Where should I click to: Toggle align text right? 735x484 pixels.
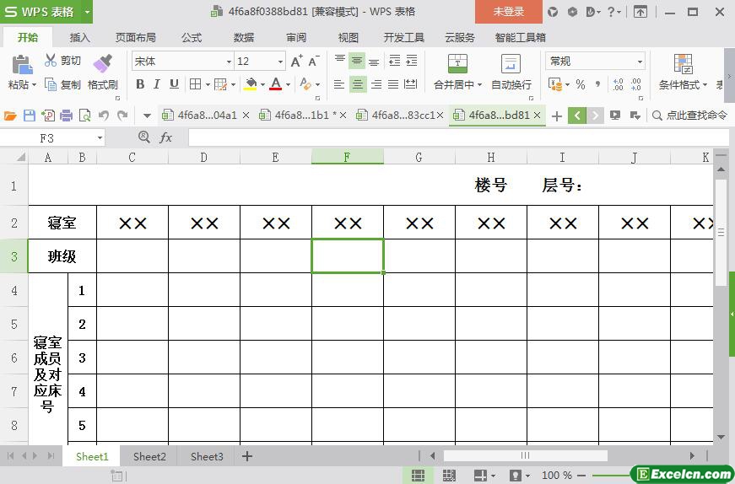(376, 84)
